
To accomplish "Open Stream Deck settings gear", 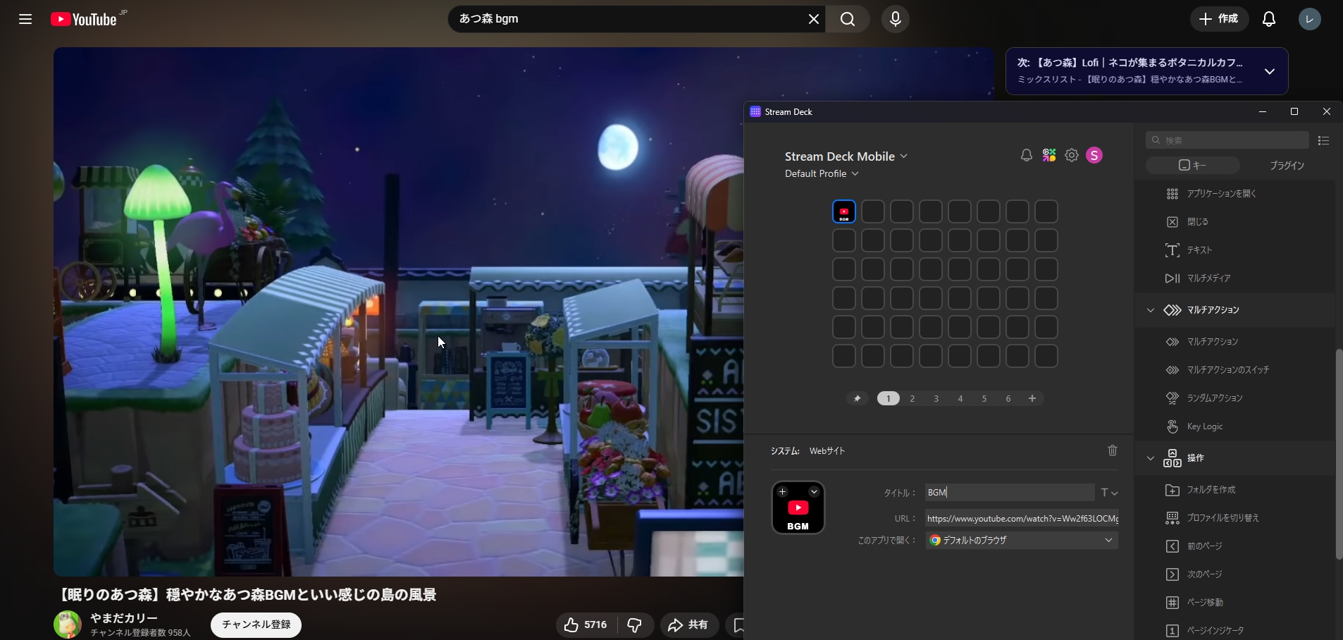I will point(1072,156).
